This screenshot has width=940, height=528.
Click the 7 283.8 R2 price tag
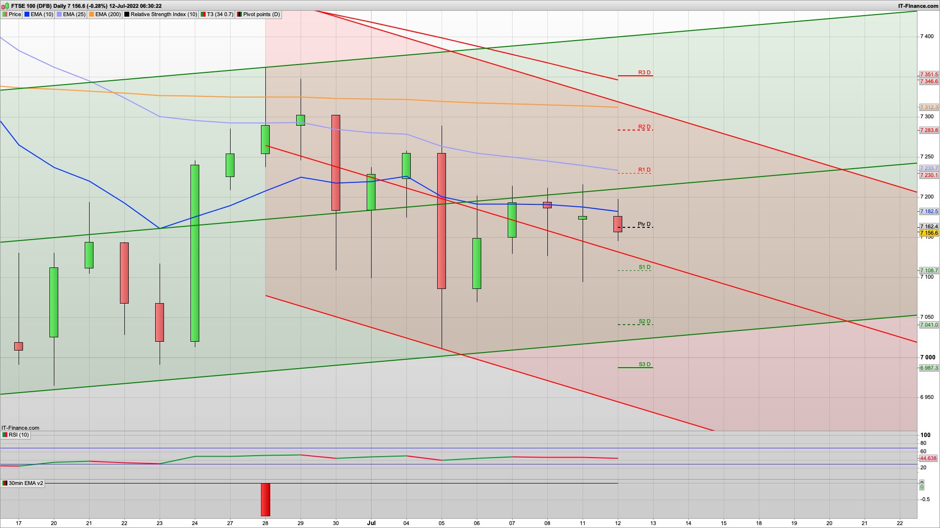pos(929,130)
